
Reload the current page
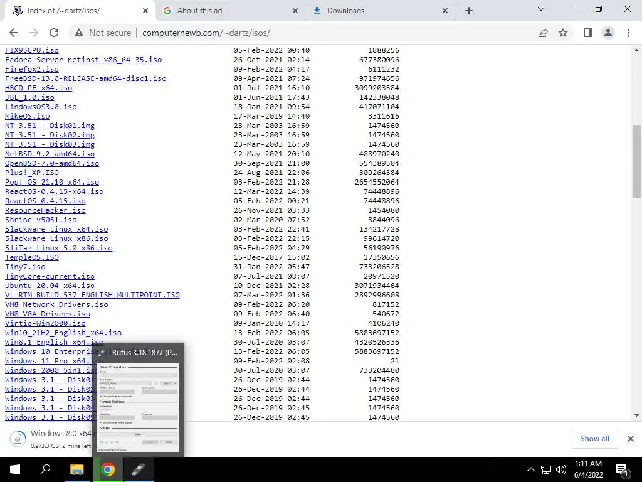coord(54,33)
